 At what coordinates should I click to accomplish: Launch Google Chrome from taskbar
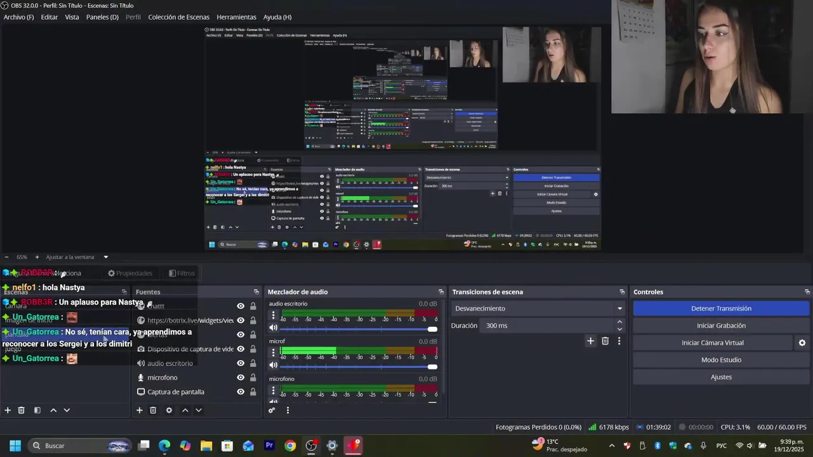coord(290,446)
